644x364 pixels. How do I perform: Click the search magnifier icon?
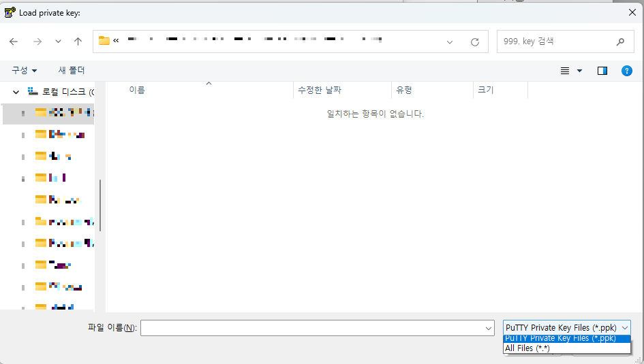click(620, 42)
